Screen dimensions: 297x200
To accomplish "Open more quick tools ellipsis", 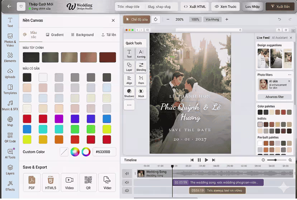I will (129, 105).
